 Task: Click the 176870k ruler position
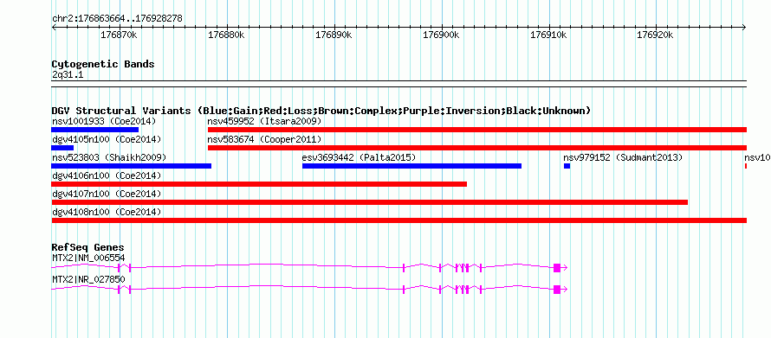[x=120, y=35]
